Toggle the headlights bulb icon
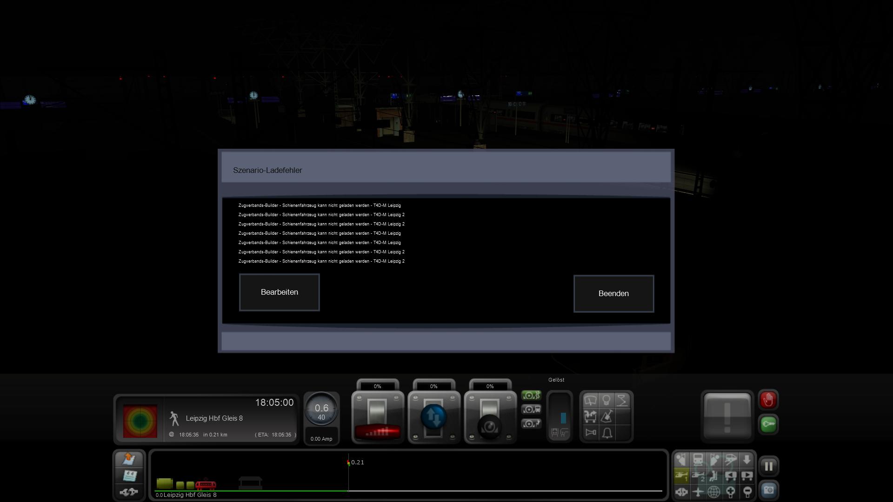The image size is (893, 502). (606, 401)
